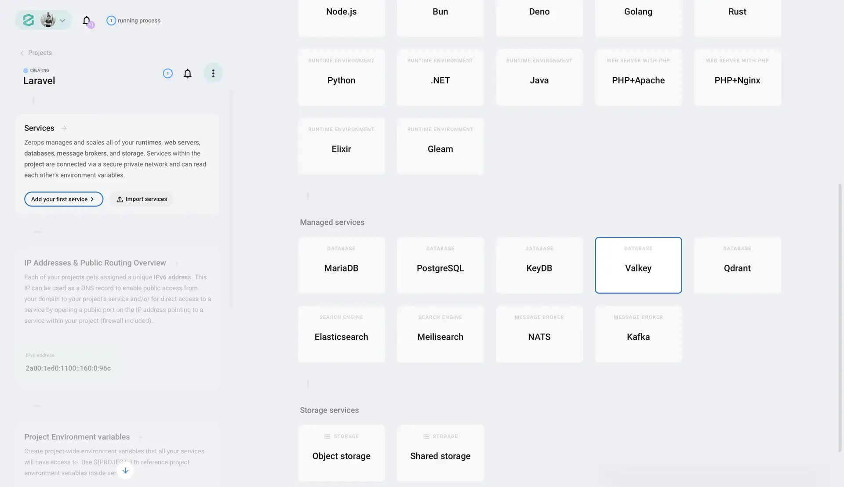Click Add your first service button

[64, 199]
